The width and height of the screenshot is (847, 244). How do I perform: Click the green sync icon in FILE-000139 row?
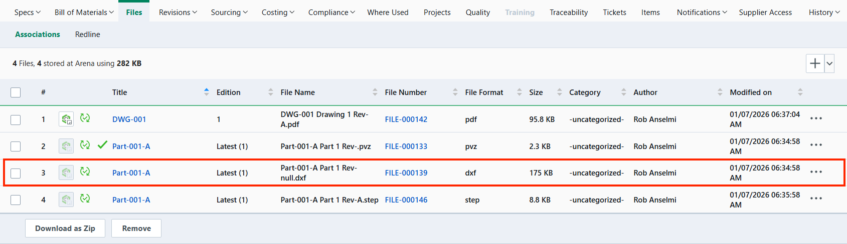tap(85, 171)
